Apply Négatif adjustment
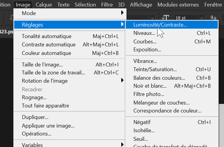Screen dimensions: 224x147 (142, 122)
